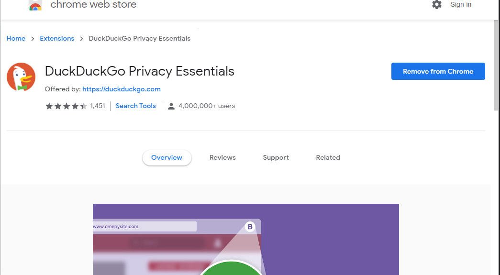Go to the Support tab
The height and width of the screenshot is (275, 500).
point(276,158)
